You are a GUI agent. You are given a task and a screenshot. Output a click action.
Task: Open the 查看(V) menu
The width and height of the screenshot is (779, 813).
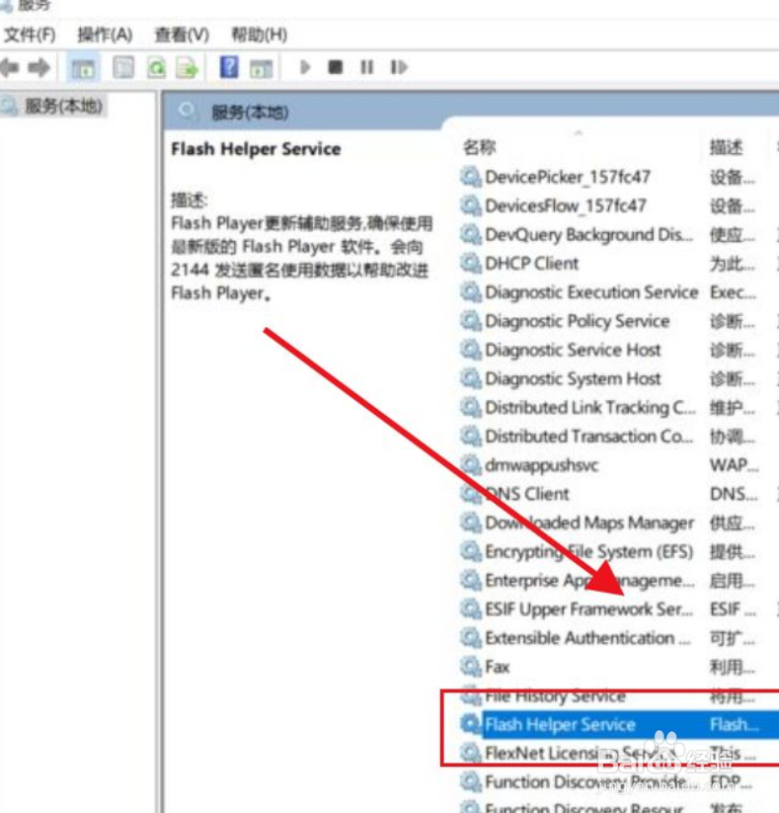click(x=182, y=35)
